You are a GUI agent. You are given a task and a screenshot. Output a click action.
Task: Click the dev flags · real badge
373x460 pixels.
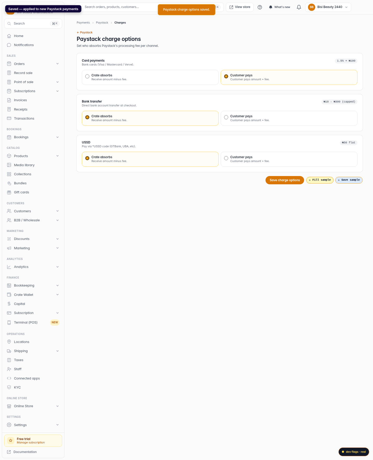coord(354,452)
